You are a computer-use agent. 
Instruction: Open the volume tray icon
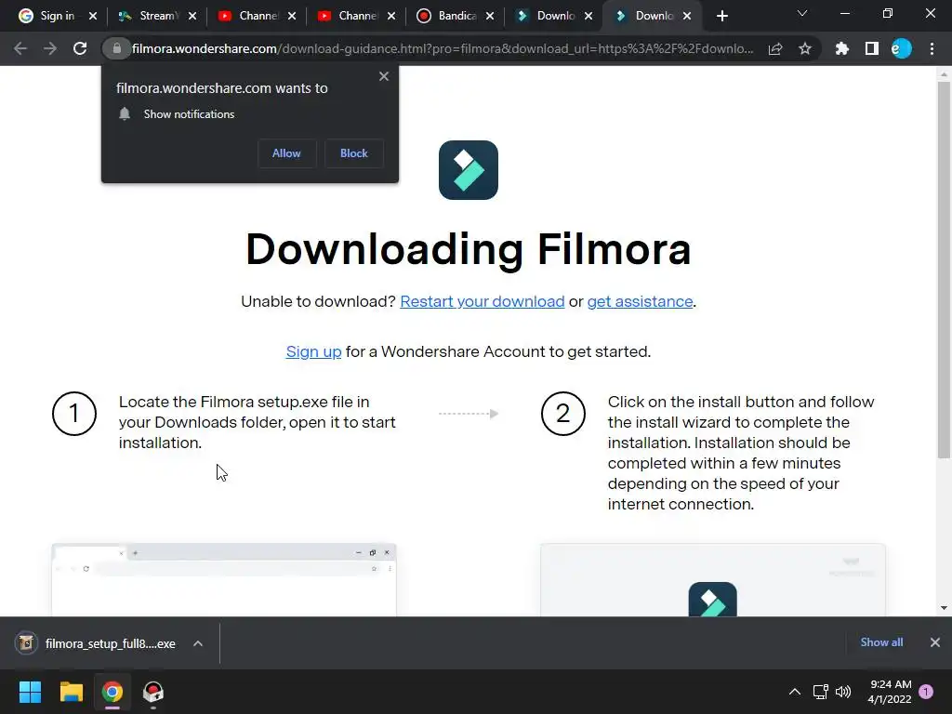(842, 692)
